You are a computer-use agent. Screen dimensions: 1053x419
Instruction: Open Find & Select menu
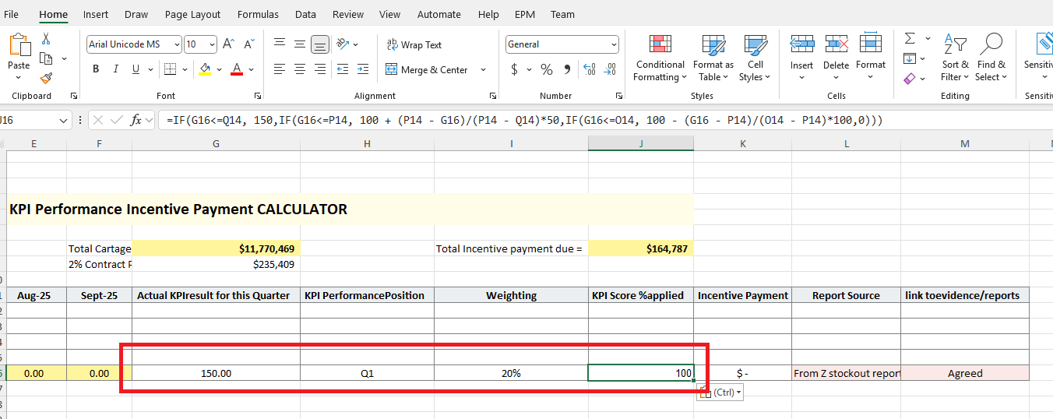[x=991, y=58]
